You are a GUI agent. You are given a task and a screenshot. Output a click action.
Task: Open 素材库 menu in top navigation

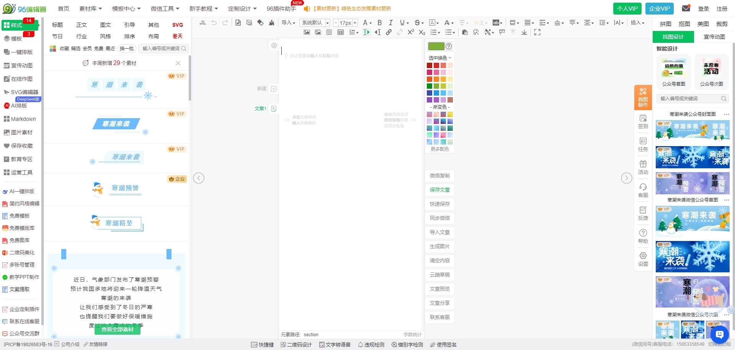tap(90, 8)
